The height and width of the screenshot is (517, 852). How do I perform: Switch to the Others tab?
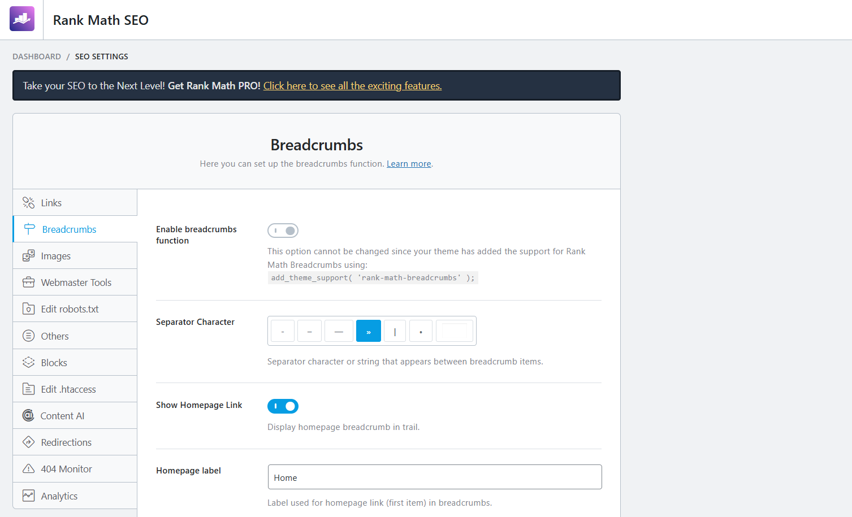(x=75, y=336)
